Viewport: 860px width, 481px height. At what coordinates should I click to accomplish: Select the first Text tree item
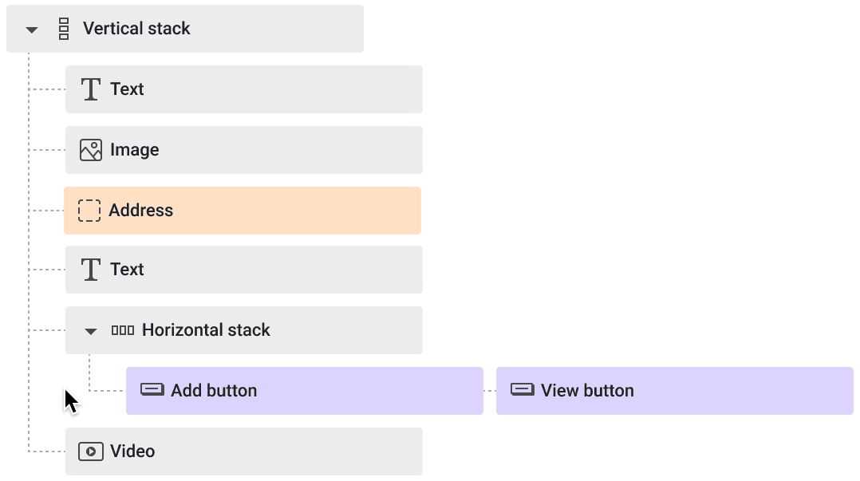click(244, 89)
